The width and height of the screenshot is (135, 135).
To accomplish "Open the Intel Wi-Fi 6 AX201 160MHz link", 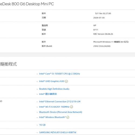I will coord(54,107).
